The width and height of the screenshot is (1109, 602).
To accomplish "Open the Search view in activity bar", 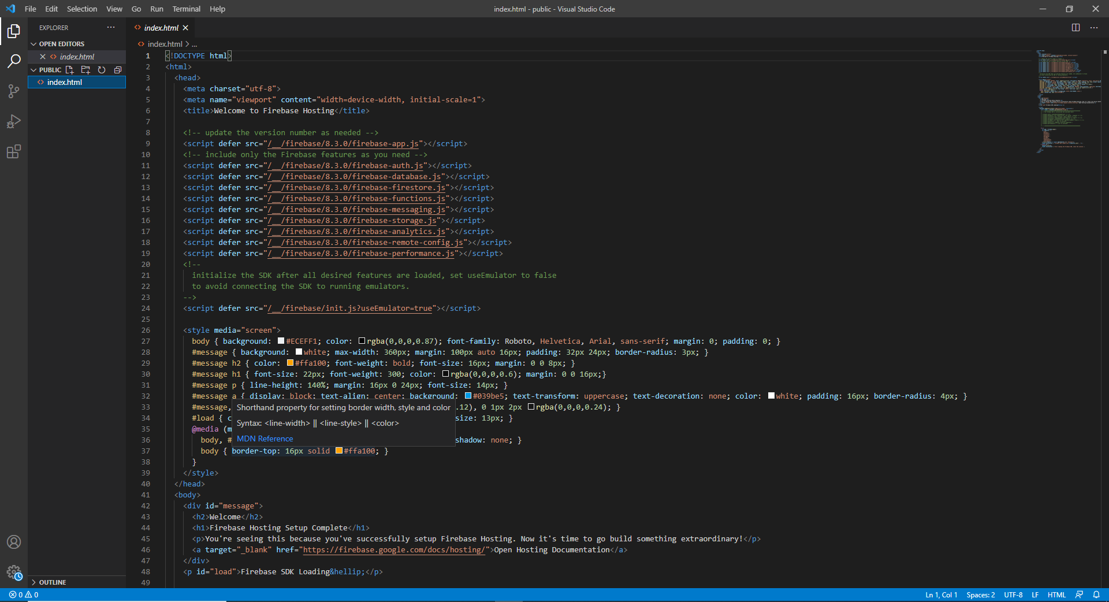I will pyautogui.click(x=14, y=61).
